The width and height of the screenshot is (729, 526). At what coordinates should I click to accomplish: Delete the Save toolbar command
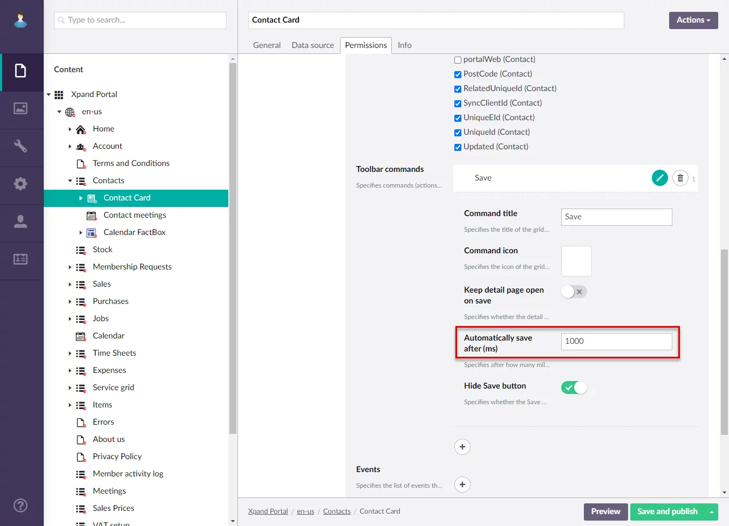point(680,178)
